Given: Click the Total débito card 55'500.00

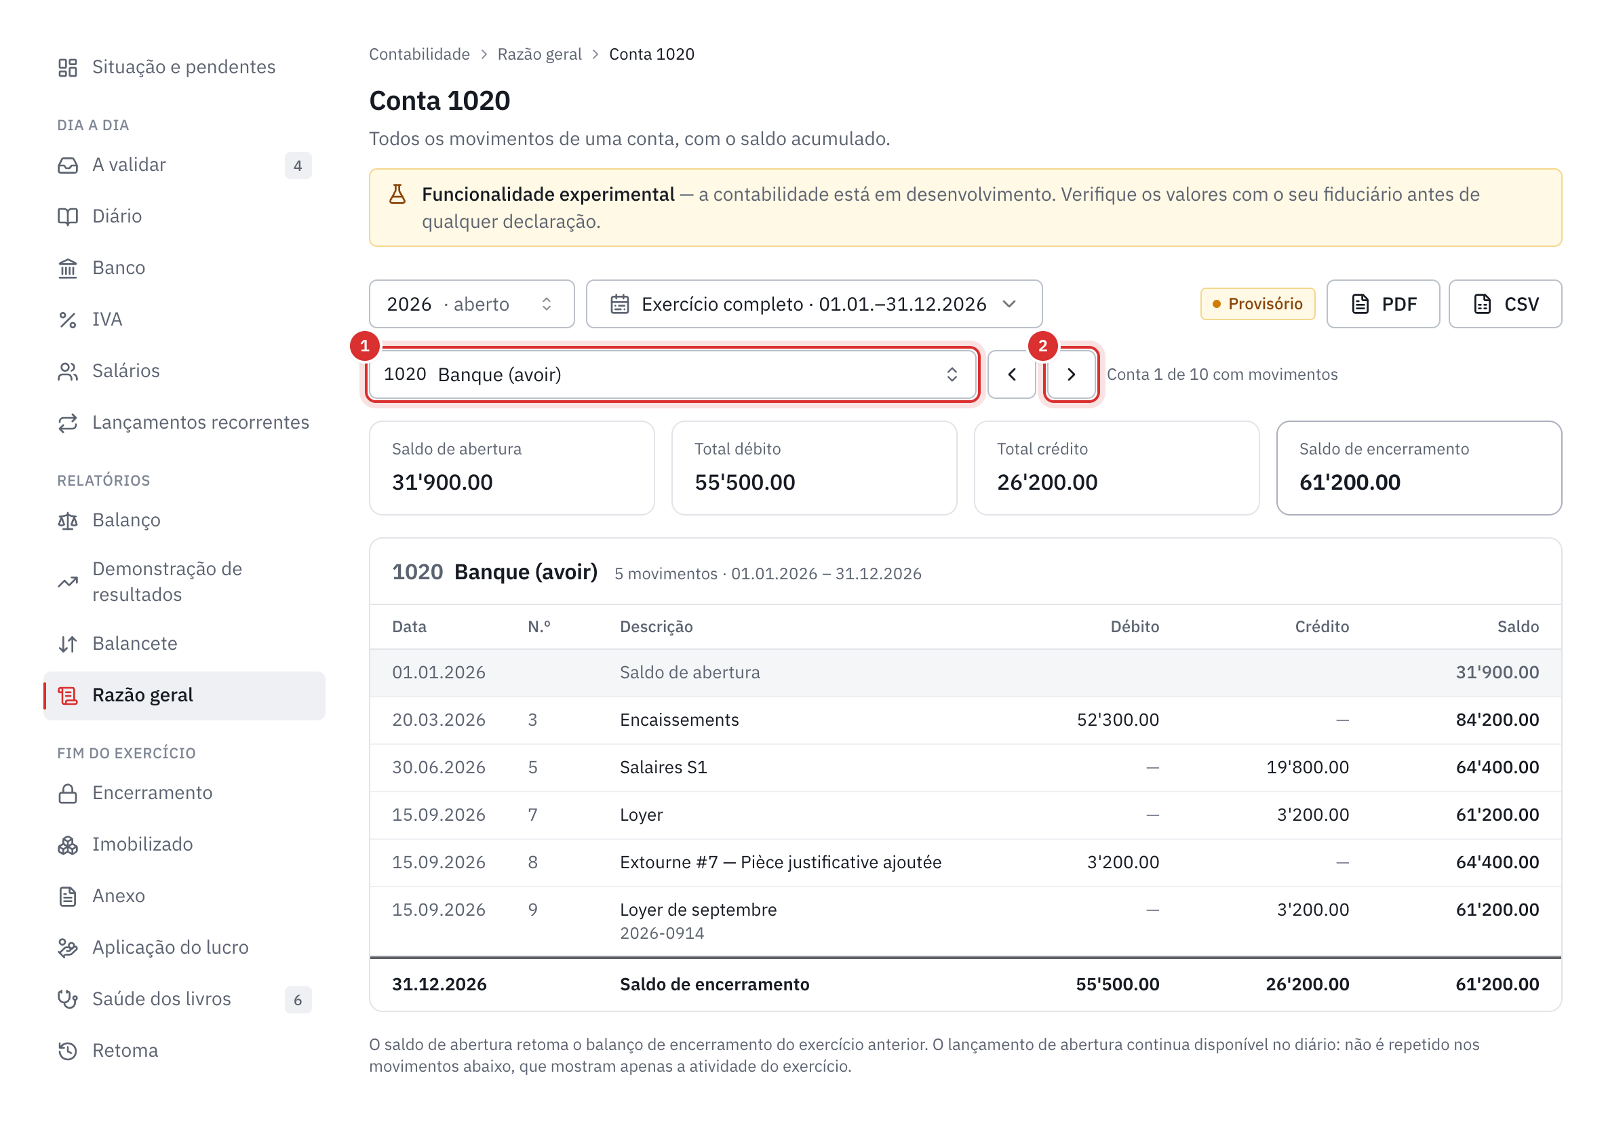Looking at the screenshot, I should point(815,468).
